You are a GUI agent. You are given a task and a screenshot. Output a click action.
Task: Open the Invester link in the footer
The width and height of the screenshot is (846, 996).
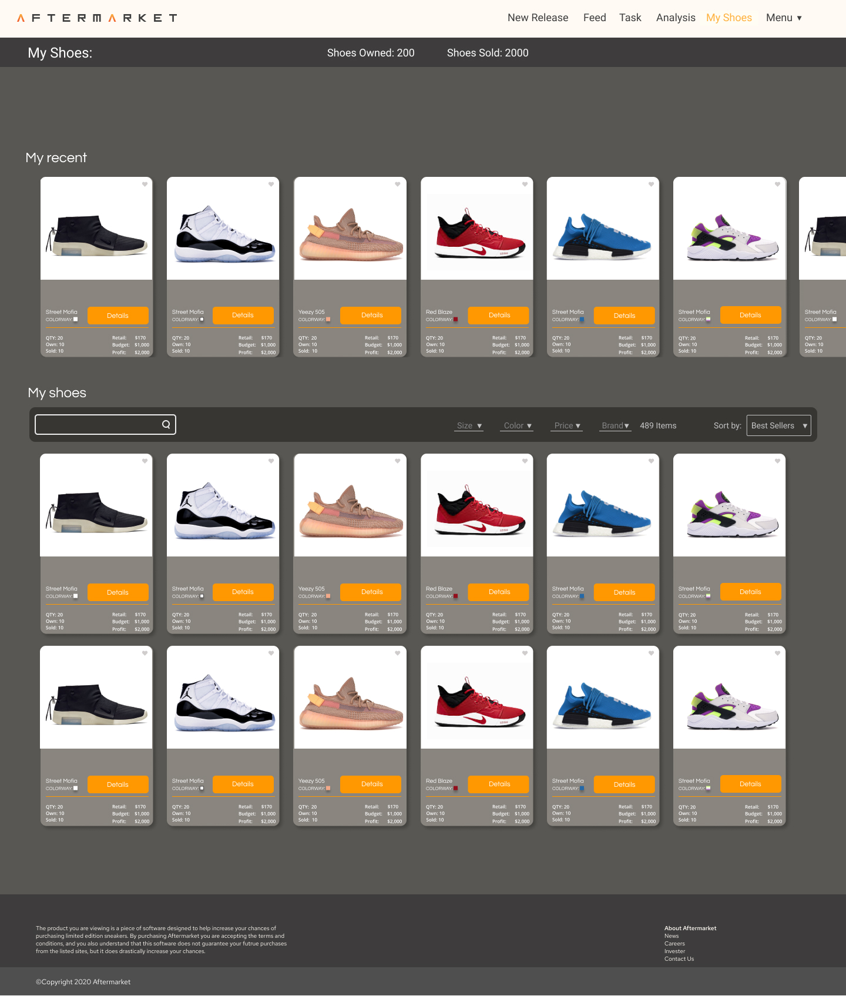coord(675,951)
